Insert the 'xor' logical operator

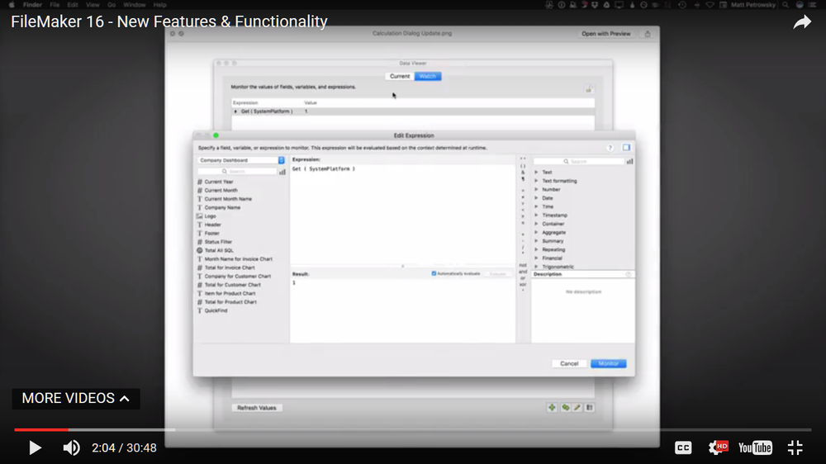click(523, 284)
